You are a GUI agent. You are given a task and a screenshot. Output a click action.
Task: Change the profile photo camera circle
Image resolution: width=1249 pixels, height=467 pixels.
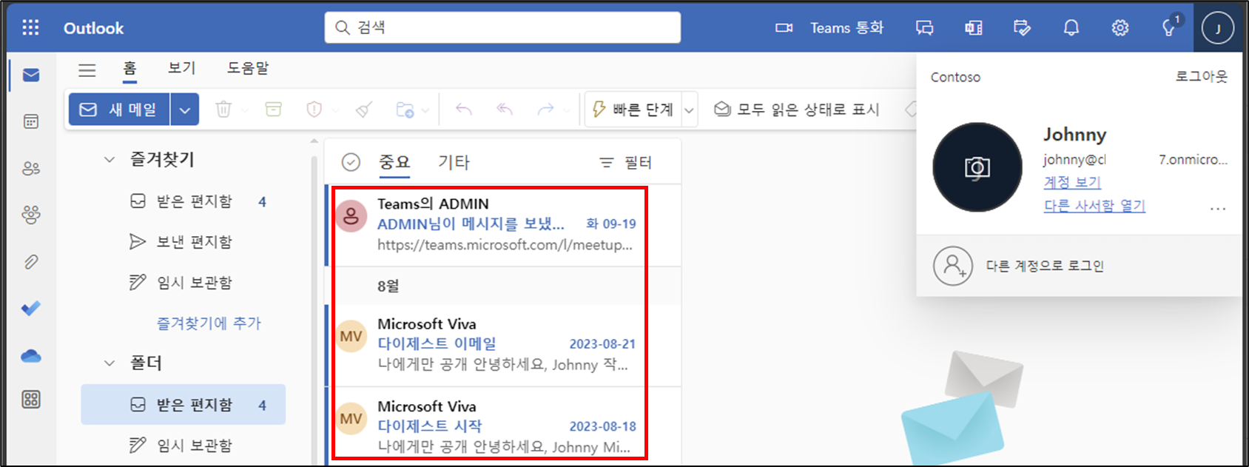(977, 167)
